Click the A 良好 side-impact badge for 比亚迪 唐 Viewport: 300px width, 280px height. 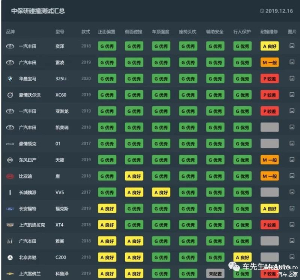pyautogui.click(x=134, y=176)
